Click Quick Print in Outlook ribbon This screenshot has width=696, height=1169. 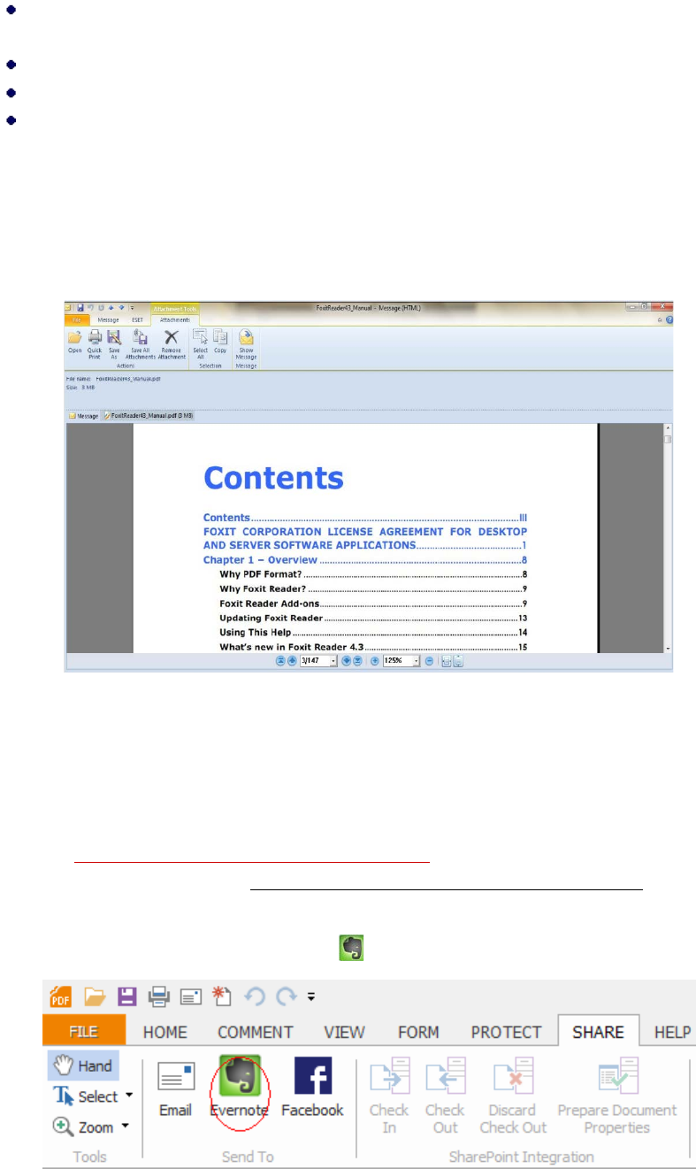[94, 344]
